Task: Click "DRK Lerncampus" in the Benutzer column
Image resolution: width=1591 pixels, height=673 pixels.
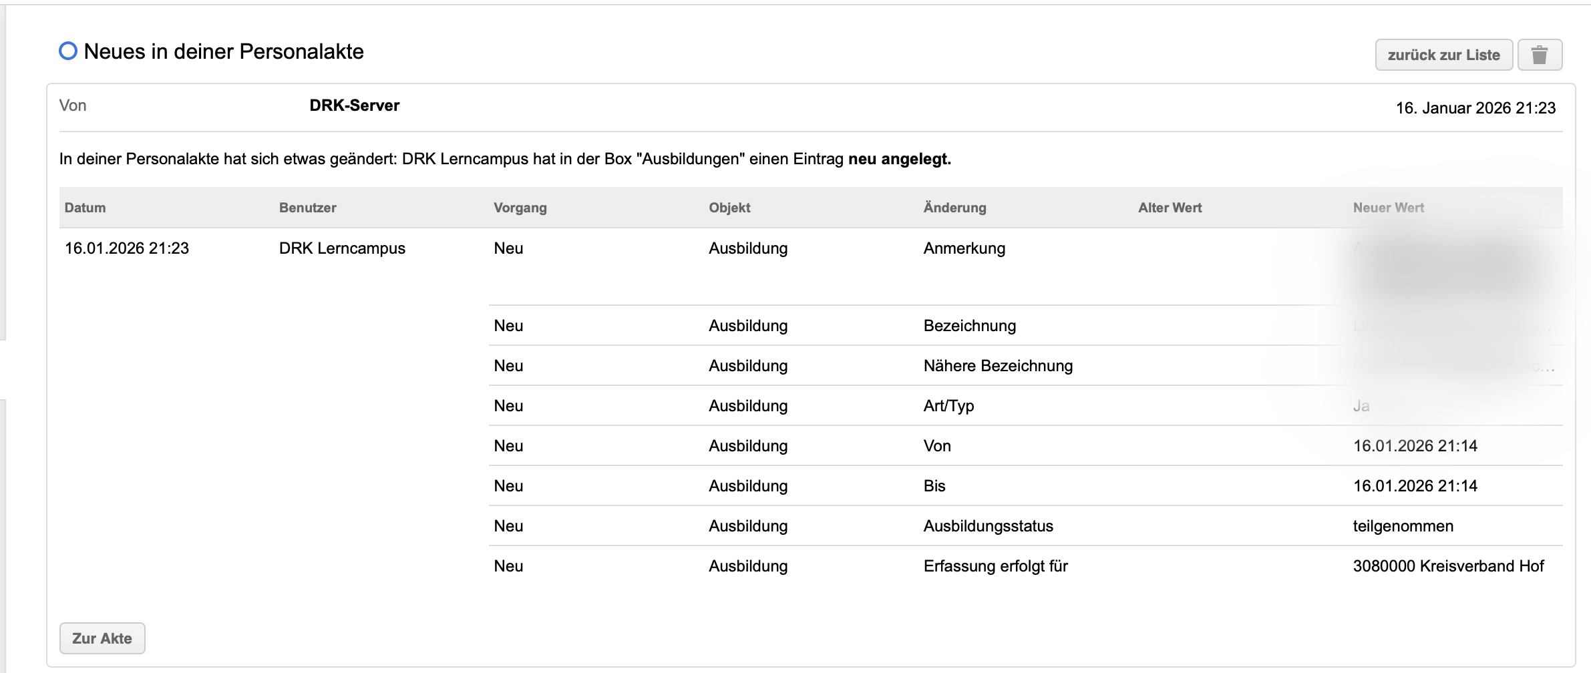Action: (342, 248)
